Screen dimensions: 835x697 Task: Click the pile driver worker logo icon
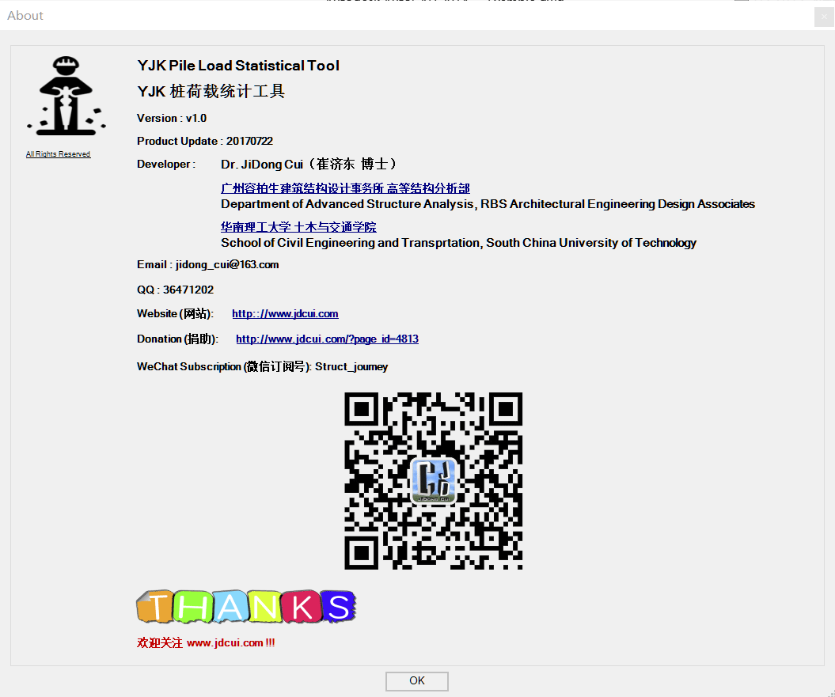66,96
